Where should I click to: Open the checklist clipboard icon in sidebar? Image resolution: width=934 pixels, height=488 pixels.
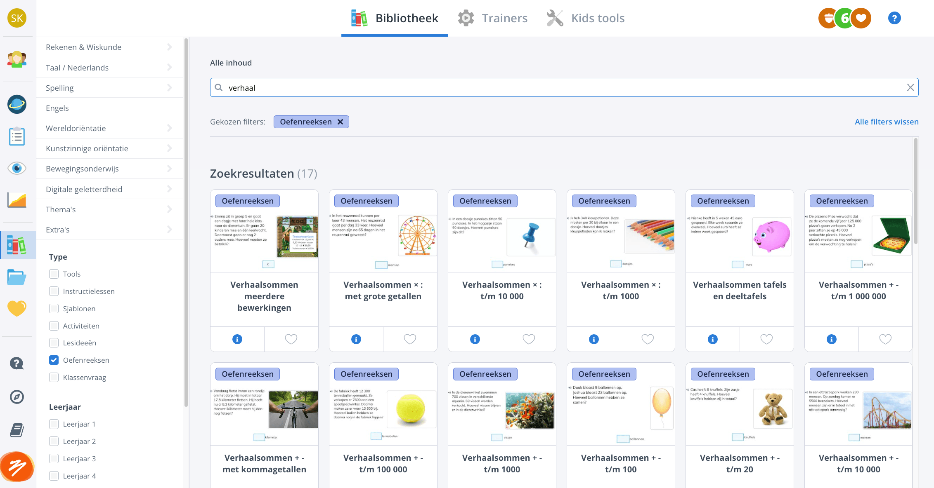click(17, 136)
